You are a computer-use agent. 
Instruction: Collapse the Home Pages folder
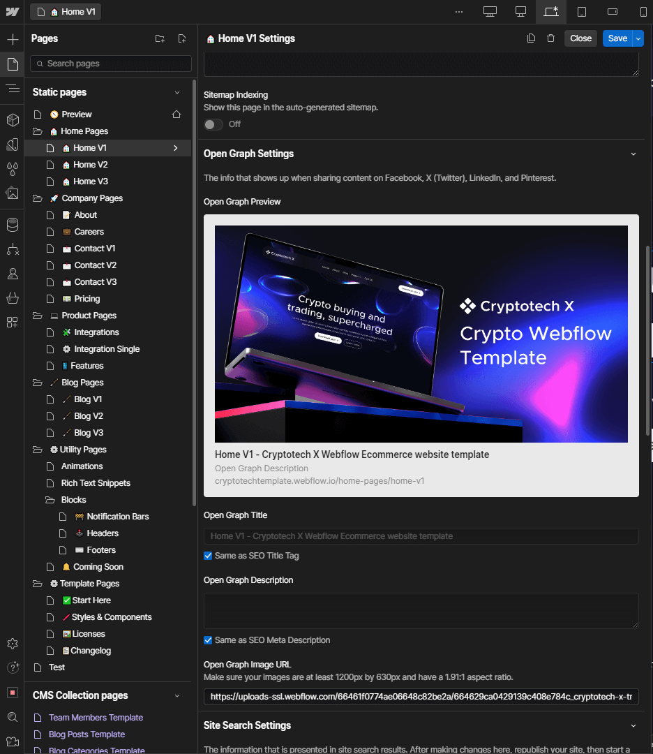[38, 131]
